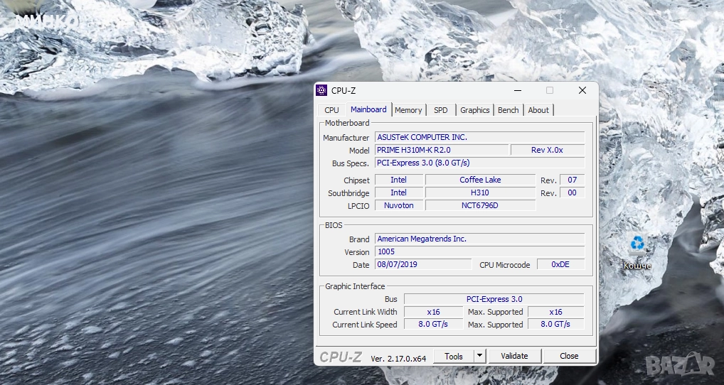Click the Close button at bottom
Screen dimensions: 724x385
[569, 356]
